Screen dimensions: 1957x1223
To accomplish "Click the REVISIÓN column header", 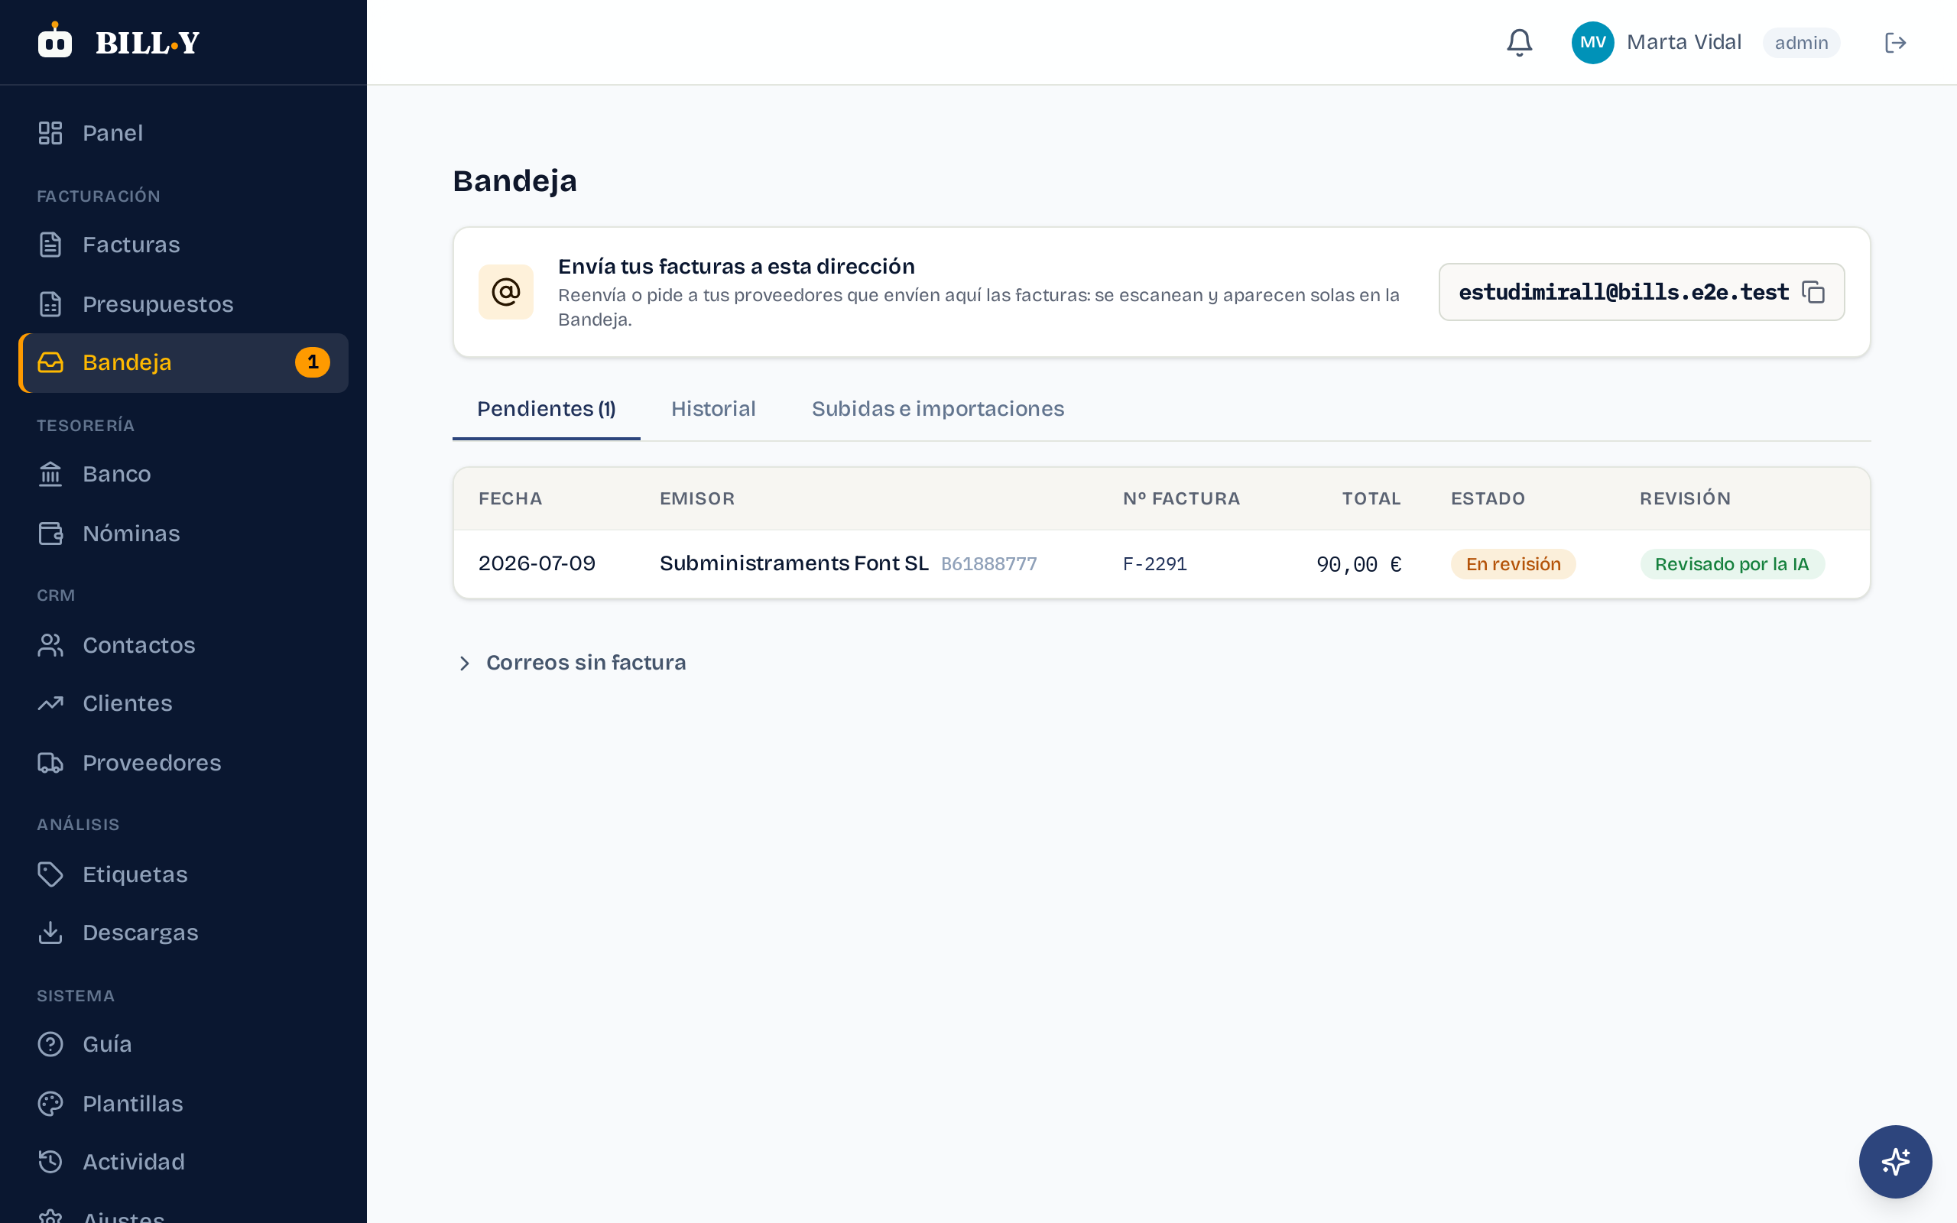I will pos(1686,498).
